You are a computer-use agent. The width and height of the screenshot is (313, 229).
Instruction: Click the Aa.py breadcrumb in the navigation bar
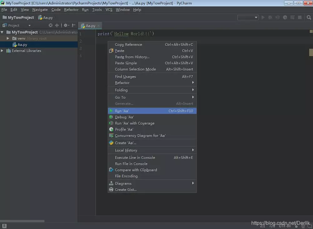45,17
